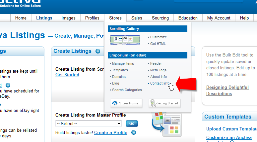This screenshot has width=257, height=142.
Task: Open the Listings navigation tab
Action: tap(44, 18)
